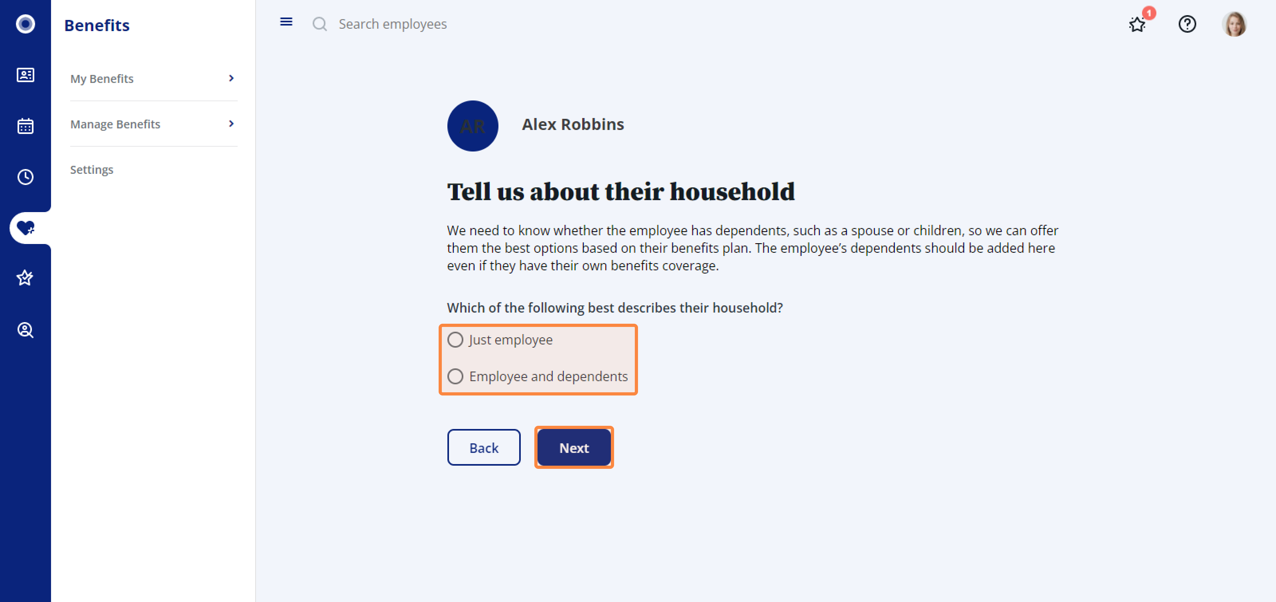1276x602 pixels.
Task: Open the employee profile card sidebar icon
Action: click(25, 75)
